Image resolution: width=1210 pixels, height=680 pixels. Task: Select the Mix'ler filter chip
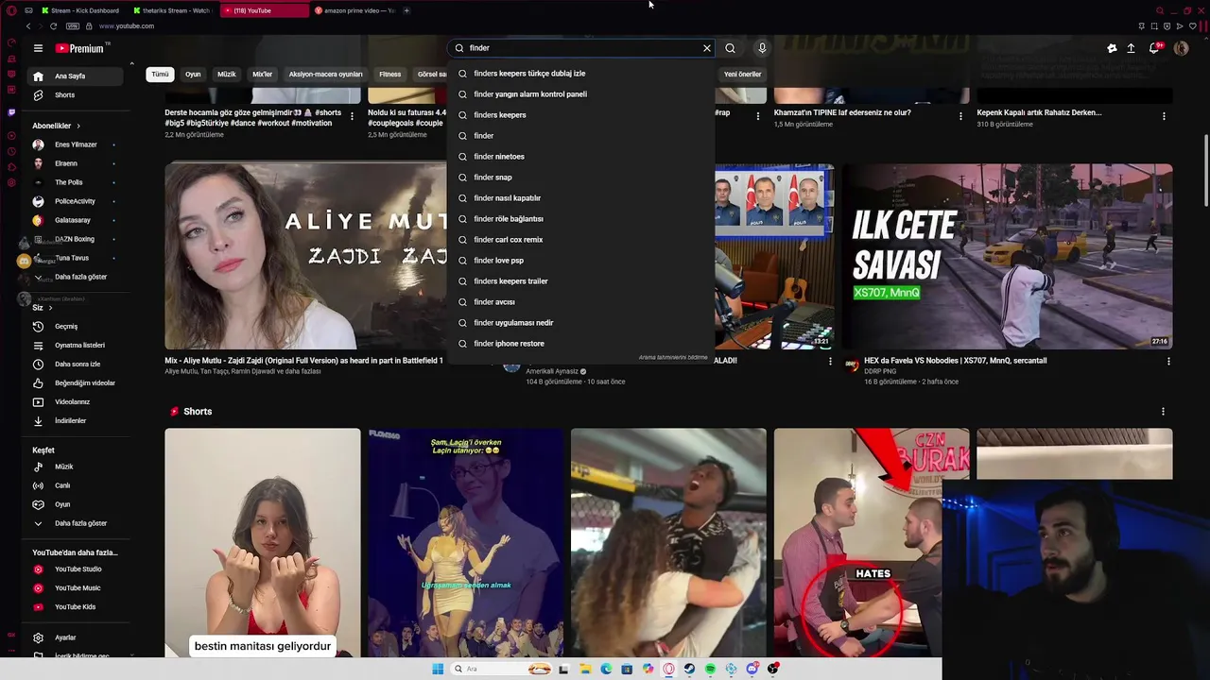click(262, 74)
